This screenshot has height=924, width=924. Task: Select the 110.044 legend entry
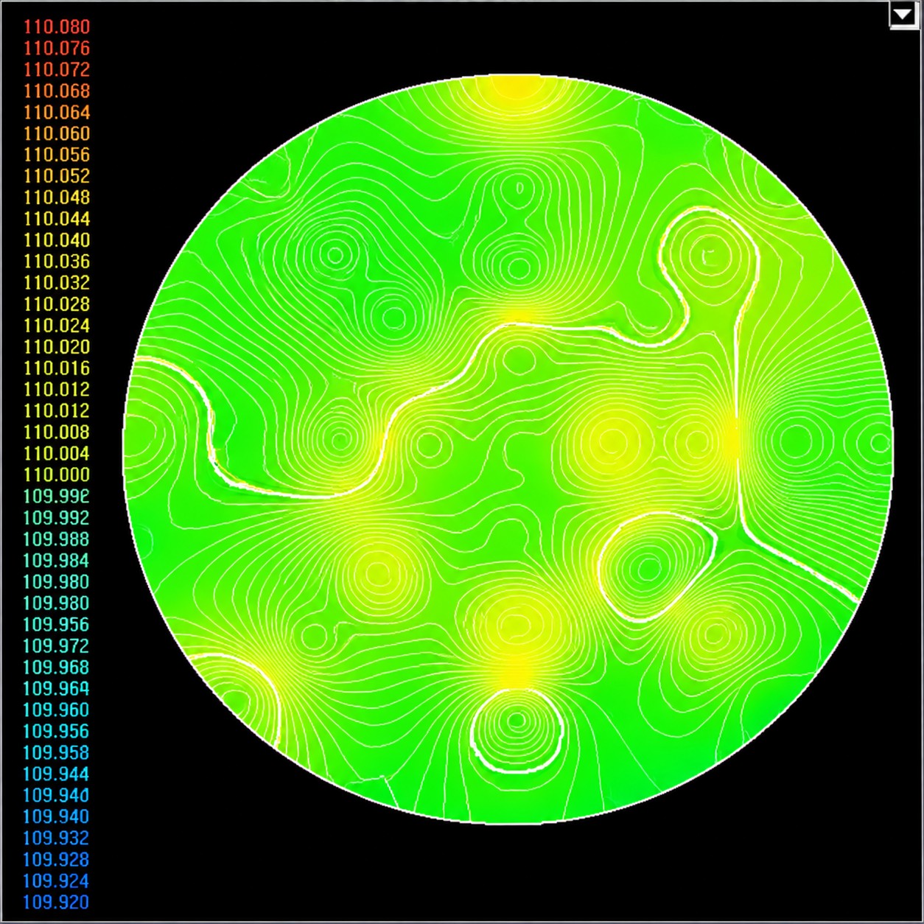(x=57, y=219)
